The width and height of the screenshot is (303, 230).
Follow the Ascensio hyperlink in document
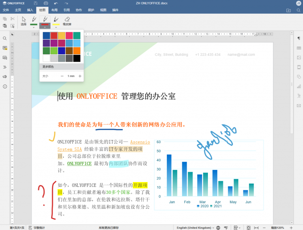click(140, 142)
